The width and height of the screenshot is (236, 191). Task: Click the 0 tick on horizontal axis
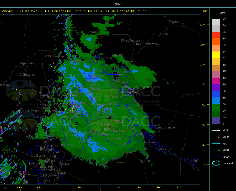tap(60, 187)
